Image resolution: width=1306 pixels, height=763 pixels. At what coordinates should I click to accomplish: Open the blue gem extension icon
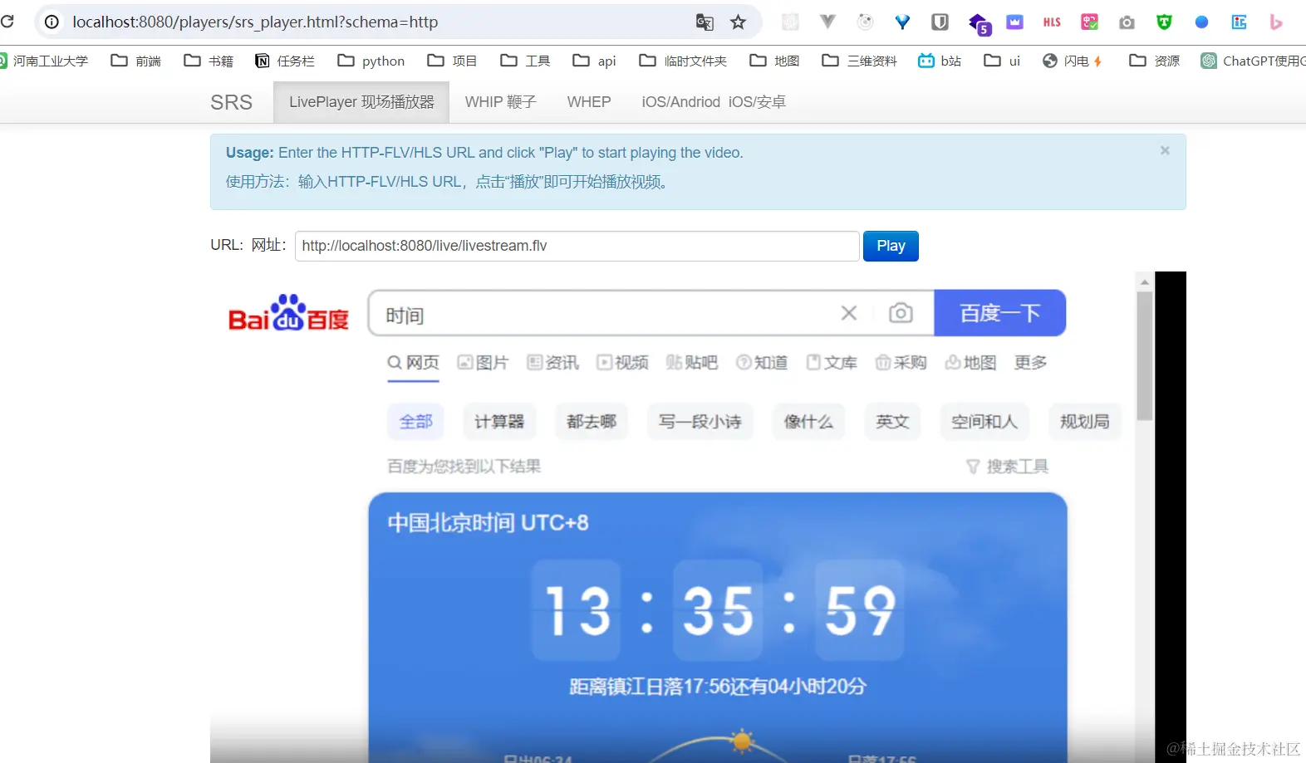(902, 22)
